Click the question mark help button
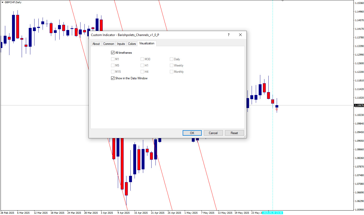Screen dimensions: 364x215 coord(228,35)
